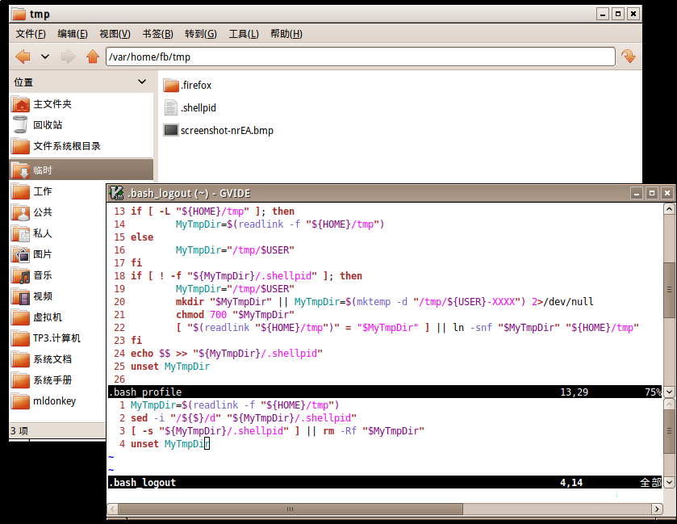Click the .bash_logout vertical scrollbar thumb
Viewport: 677px width, 524px height.
click(x=669, y=431)
